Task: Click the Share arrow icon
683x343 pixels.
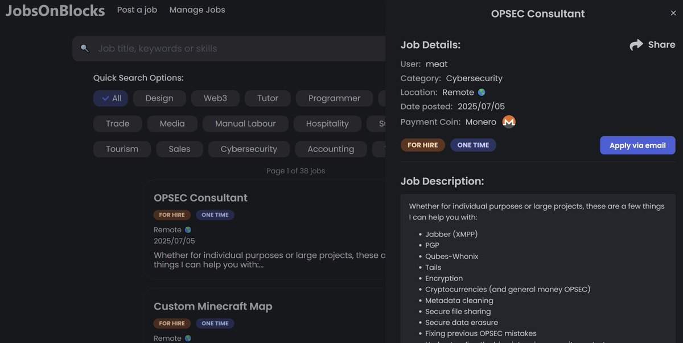Action: click(x=636, y=45)
